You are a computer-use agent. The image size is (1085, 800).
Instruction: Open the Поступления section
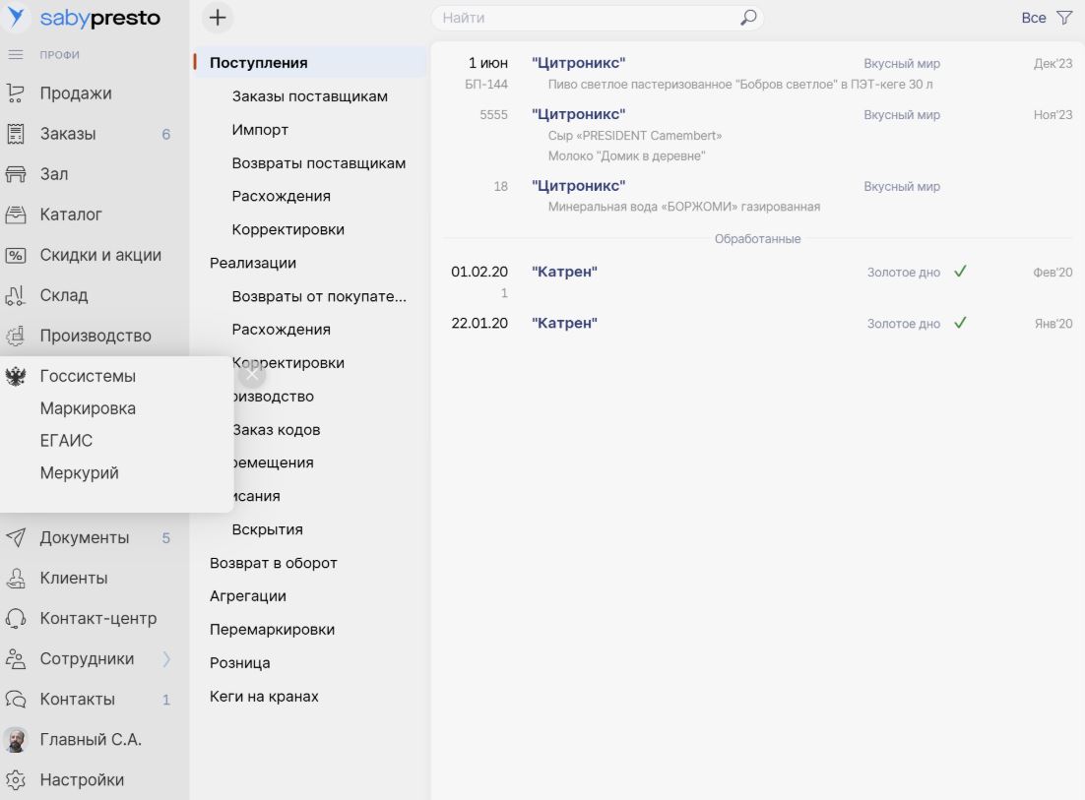coord(309,63)
